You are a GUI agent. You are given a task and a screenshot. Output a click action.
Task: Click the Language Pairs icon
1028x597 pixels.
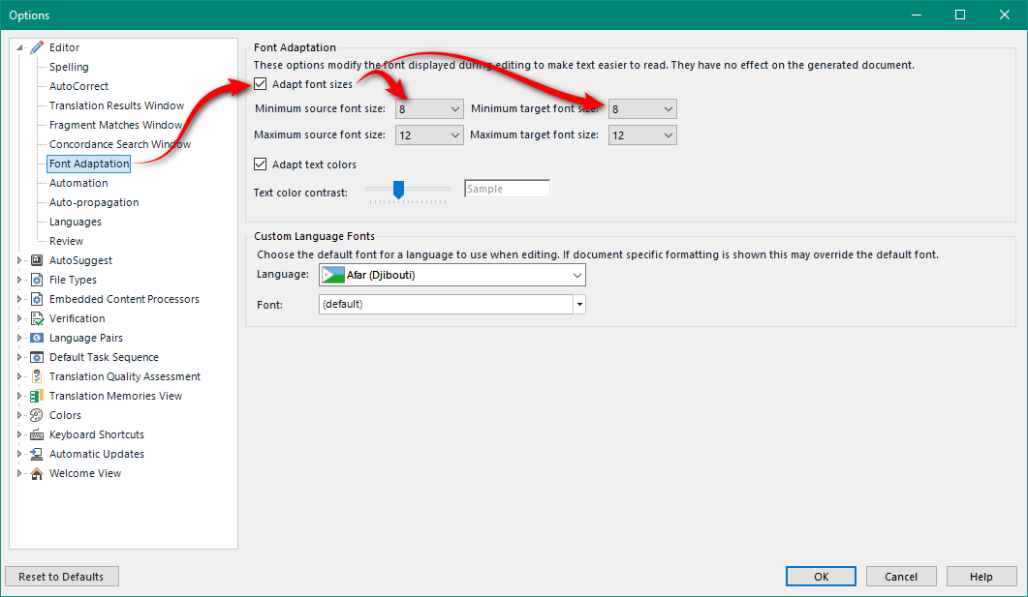[x=37, y=338]
